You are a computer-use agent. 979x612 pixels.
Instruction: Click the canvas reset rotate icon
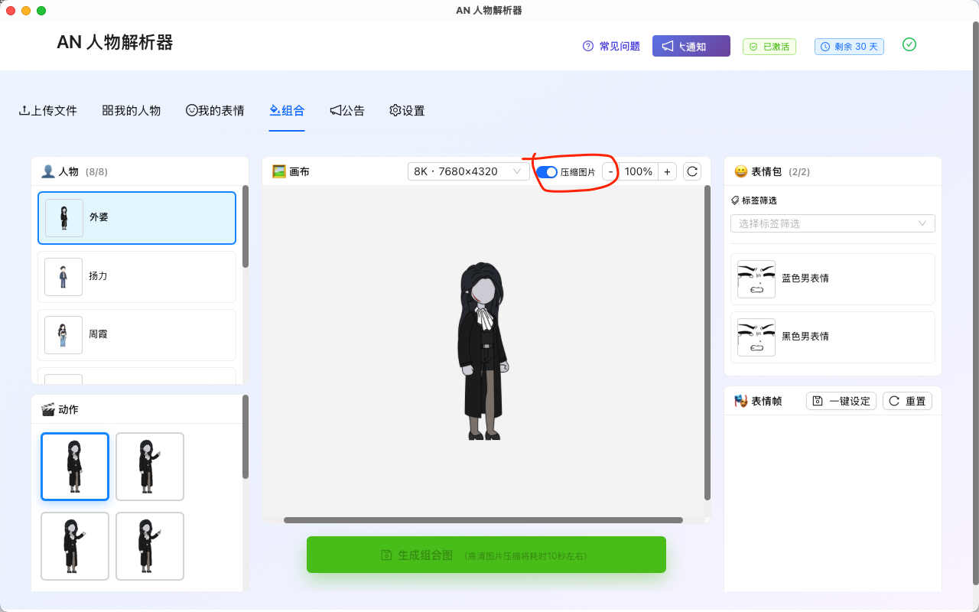[x=692, y=171]
